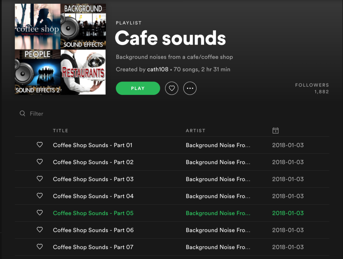Open the 'Background Noise Fro...' artist from Part 05
The image size is (343, 259).
click(218, 213)
